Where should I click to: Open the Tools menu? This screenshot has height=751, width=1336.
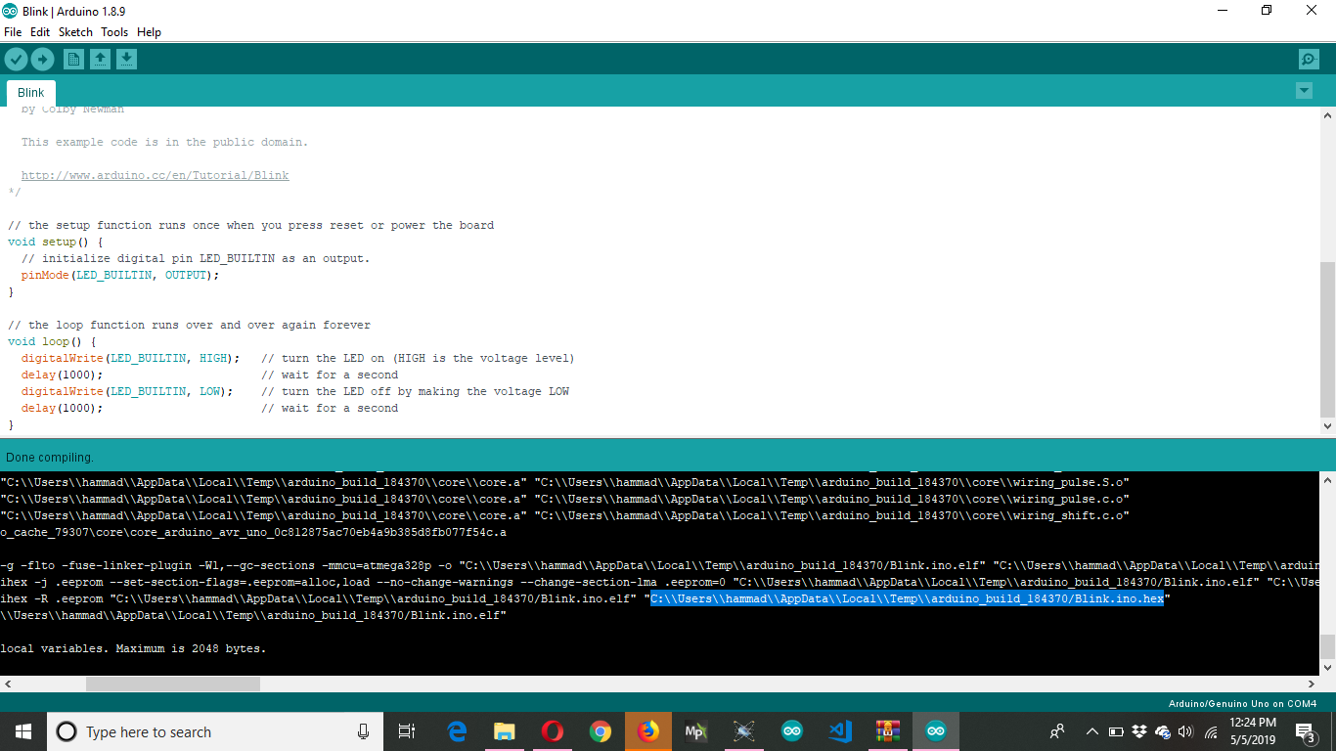pos(114,32)
